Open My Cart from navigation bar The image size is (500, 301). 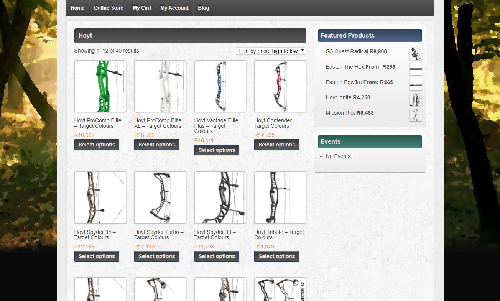point(142,8)
